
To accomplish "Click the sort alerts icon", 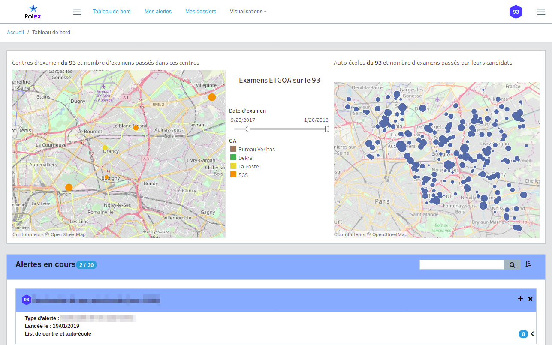I will (x=528, y=265).
